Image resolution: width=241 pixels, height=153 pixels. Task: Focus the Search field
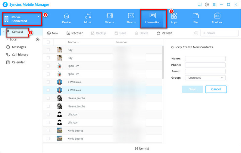tap(219, 33)
